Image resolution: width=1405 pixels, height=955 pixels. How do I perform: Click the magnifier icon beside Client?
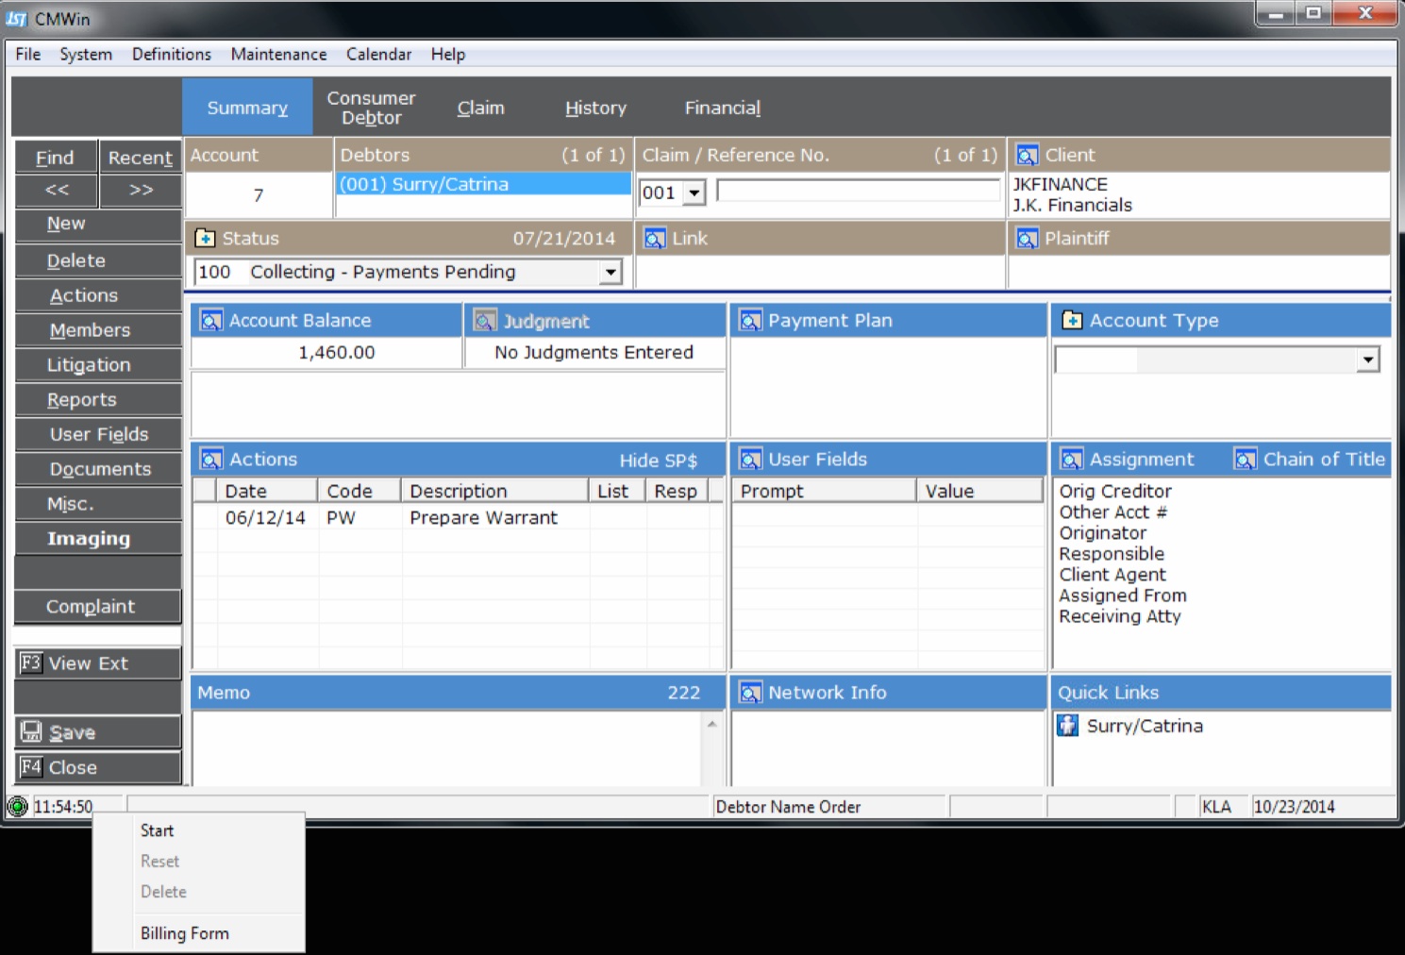1027,156
